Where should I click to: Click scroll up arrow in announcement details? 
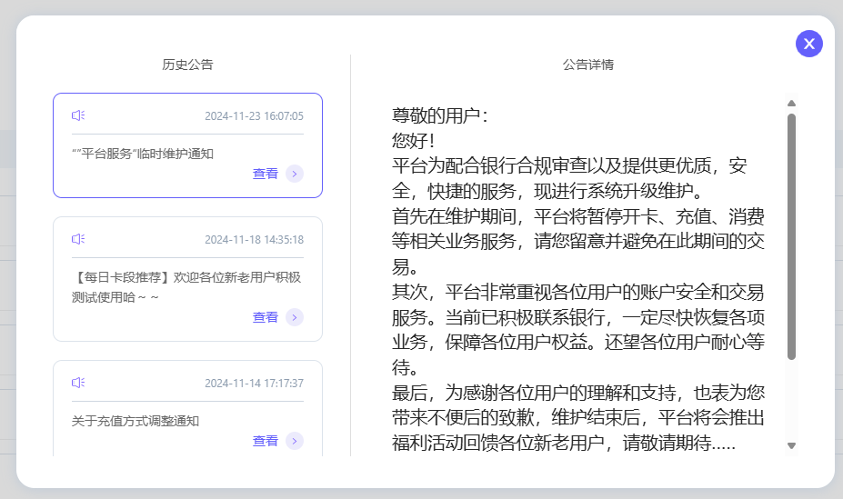[x=791, y=103]
